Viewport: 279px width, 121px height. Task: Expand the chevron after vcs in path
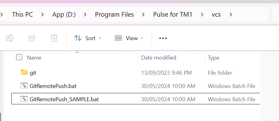pos(231,15)
